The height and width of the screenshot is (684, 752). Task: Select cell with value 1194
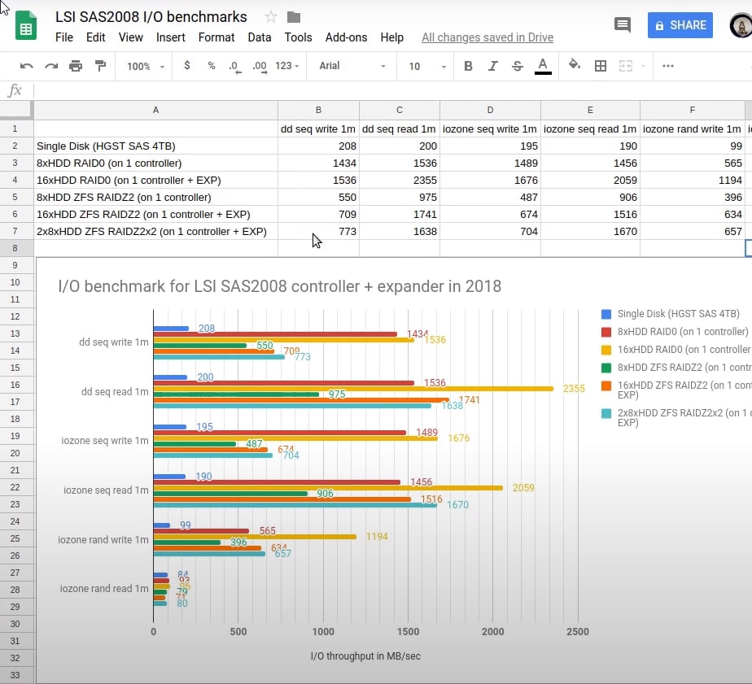pos(692,181)
